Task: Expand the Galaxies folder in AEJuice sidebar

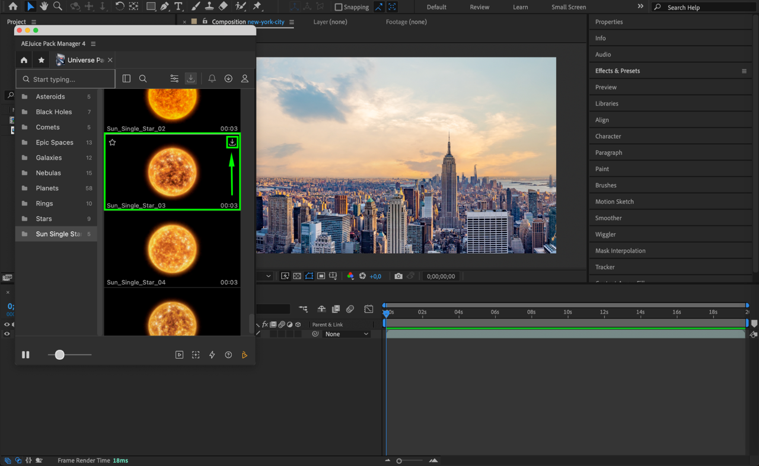Action: (x=47, y=157)
